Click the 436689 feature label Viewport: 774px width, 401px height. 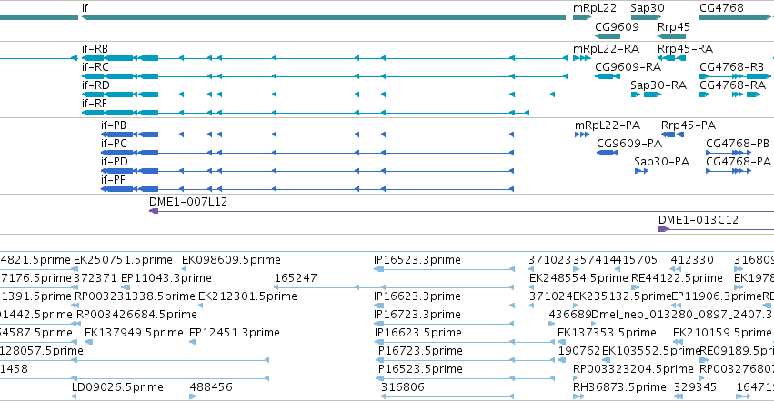(570, 315)
